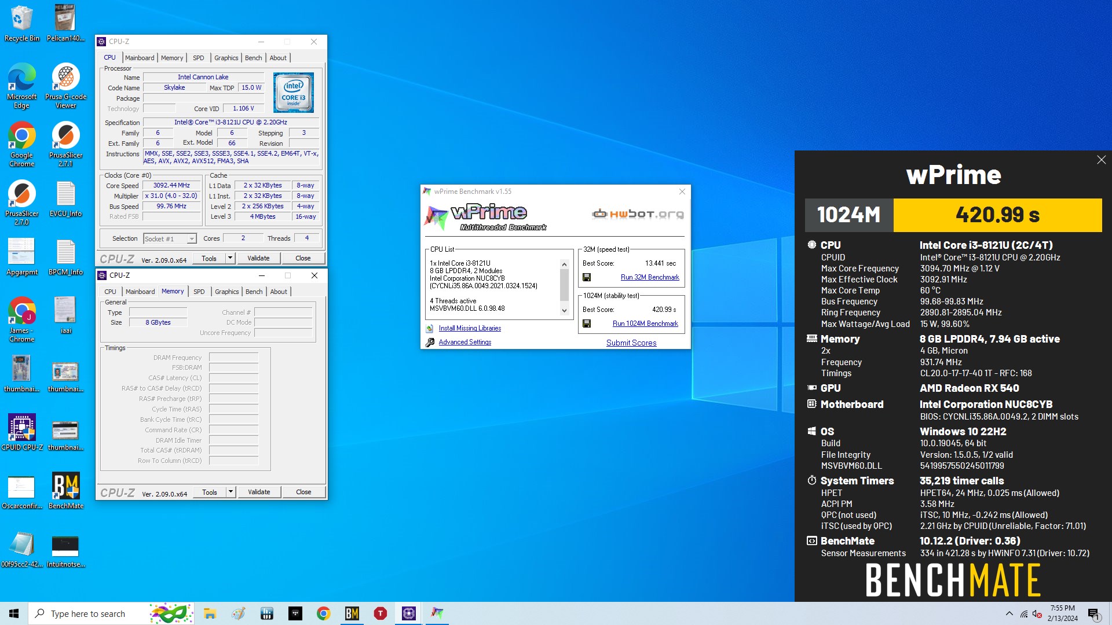Close the BenchMate wPrime result panel
The width and height of the screenshot is (1112, 625).
coord(1101,160)
